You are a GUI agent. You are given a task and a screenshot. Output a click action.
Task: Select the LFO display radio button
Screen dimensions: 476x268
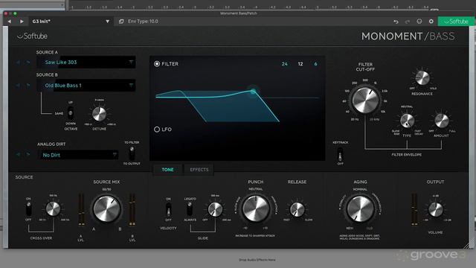[157, 130]
